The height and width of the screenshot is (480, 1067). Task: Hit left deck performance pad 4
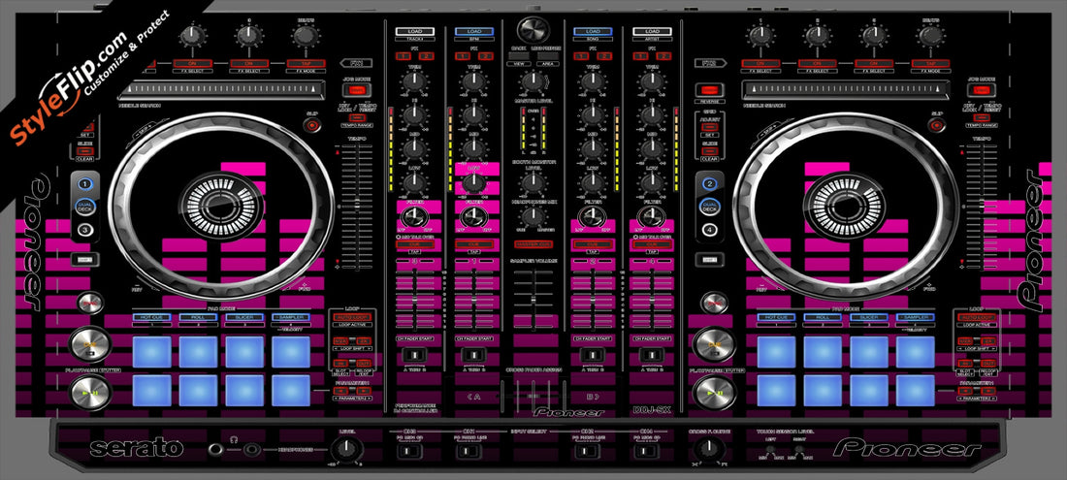pos(291,351)
